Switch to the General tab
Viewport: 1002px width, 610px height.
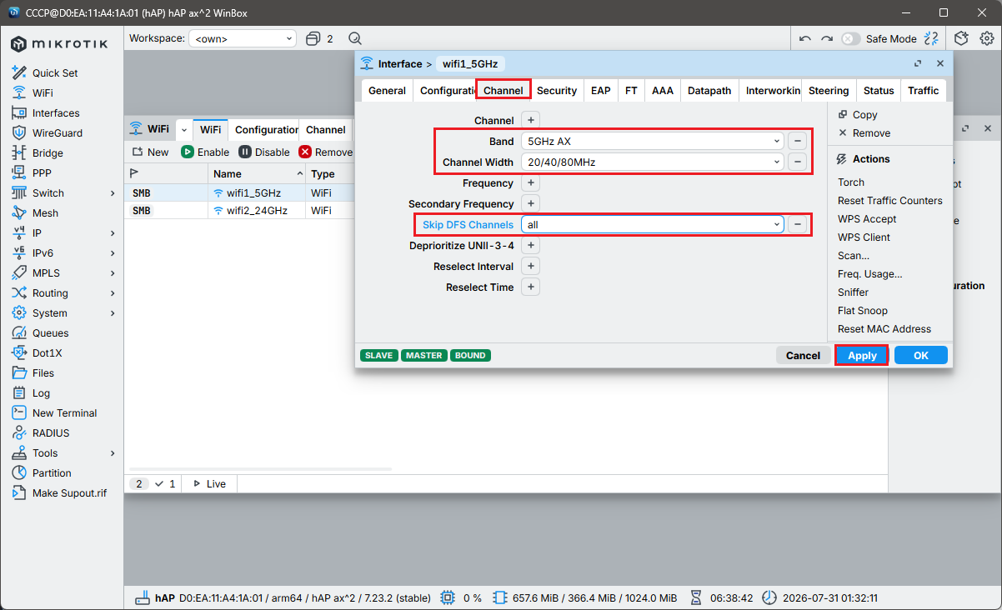pos(387,90)
